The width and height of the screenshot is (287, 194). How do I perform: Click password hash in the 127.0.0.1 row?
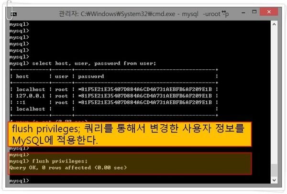tap(145, 96)
